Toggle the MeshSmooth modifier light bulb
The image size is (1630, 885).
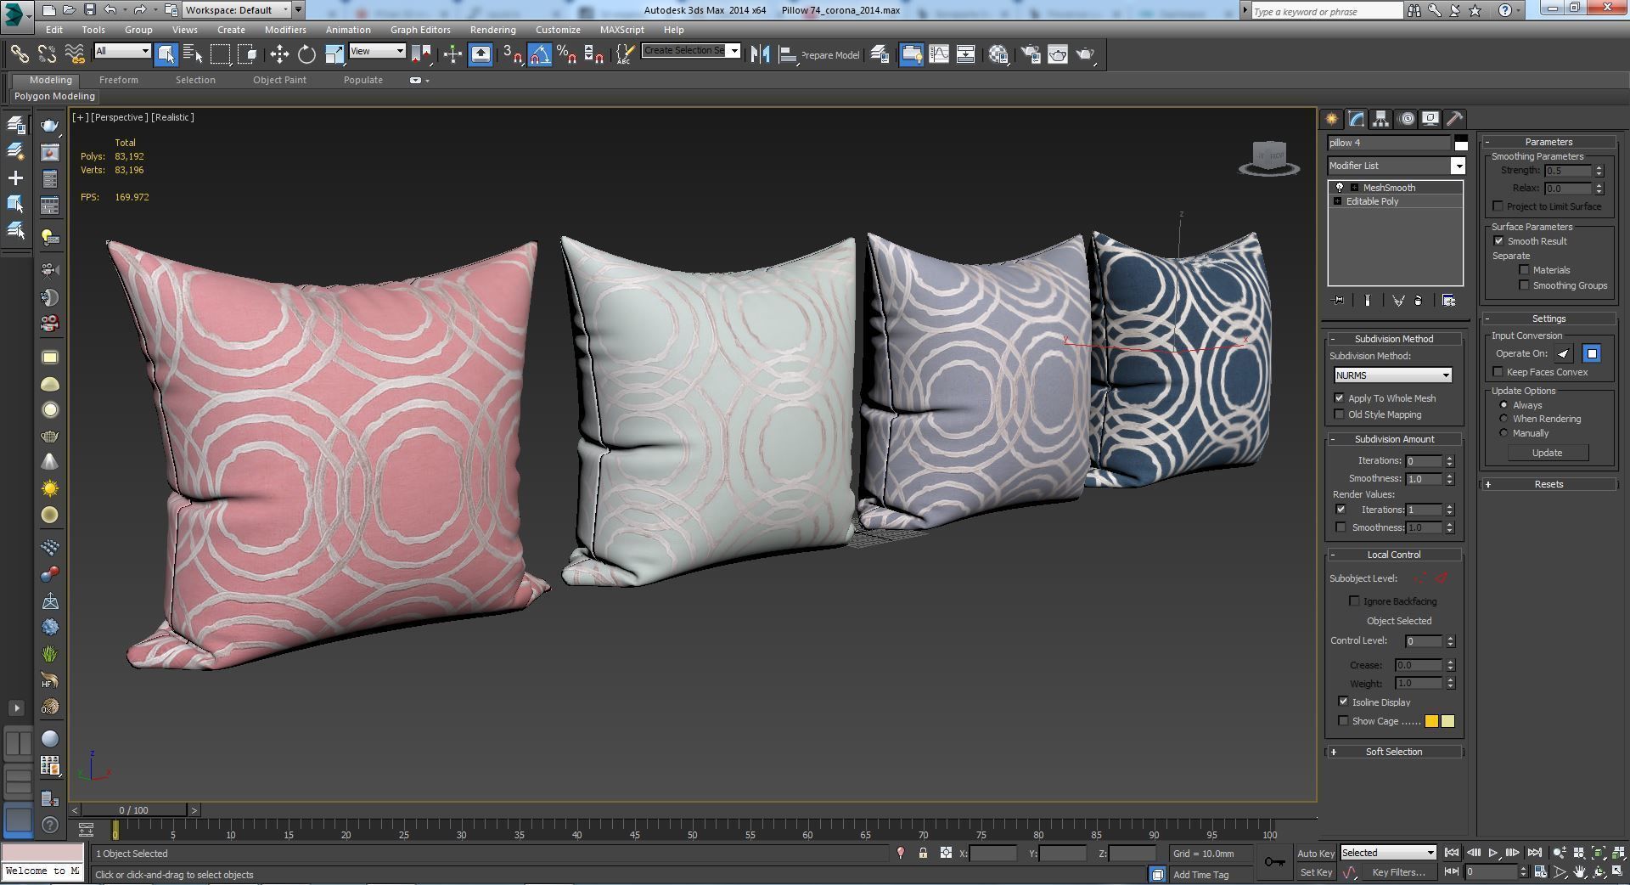tap(1340, 188)
